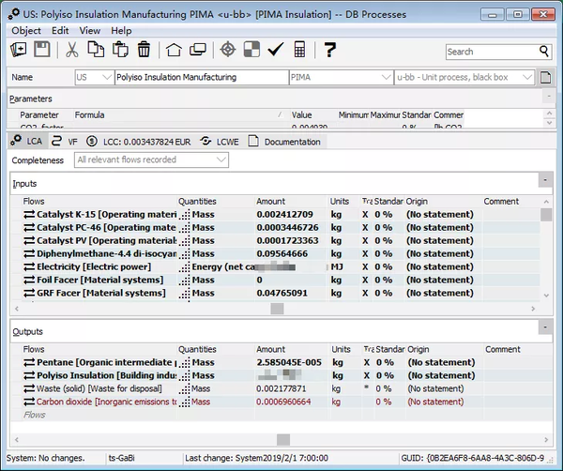Click into the Search field
The height and width of the screenshot is (471, 563).
click(x=493, y=52)
